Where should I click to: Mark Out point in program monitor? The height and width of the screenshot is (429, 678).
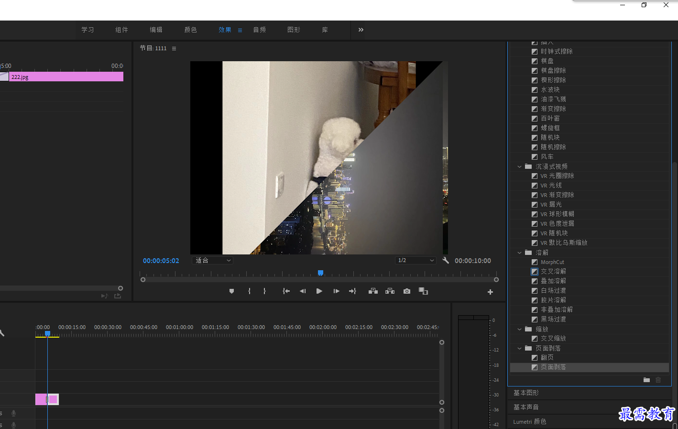(264, 291)
